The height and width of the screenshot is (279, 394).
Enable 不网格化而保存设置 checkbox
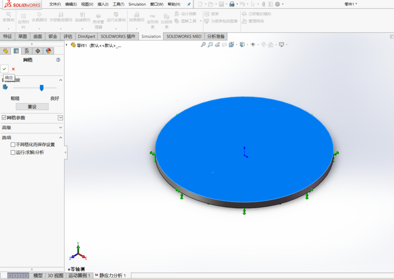coord(13,145)
